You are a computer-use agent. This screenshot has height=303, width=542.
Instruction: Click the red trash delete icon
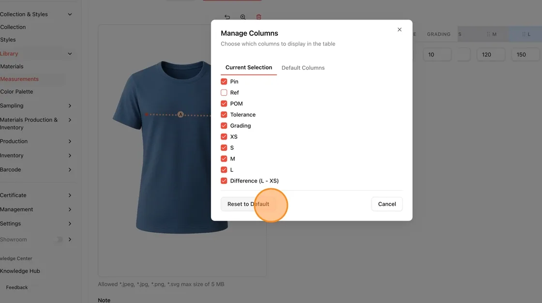click(258, 17)
